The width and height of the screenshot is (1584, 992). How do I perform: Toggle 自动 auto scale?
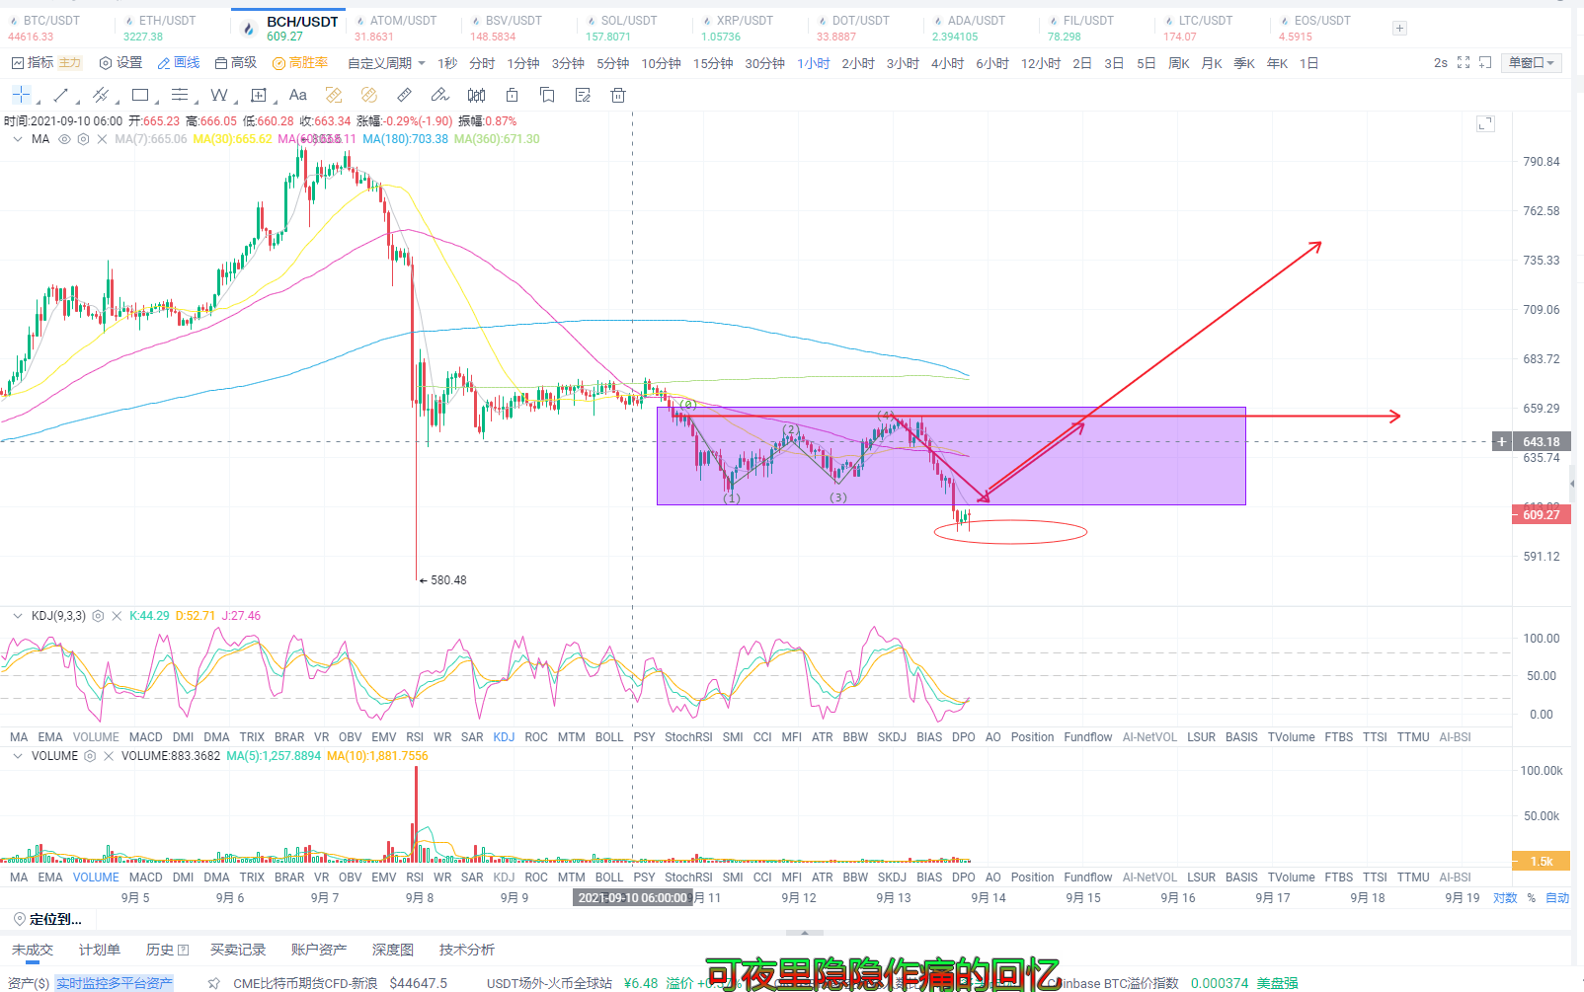click(x=1557, y=898)
